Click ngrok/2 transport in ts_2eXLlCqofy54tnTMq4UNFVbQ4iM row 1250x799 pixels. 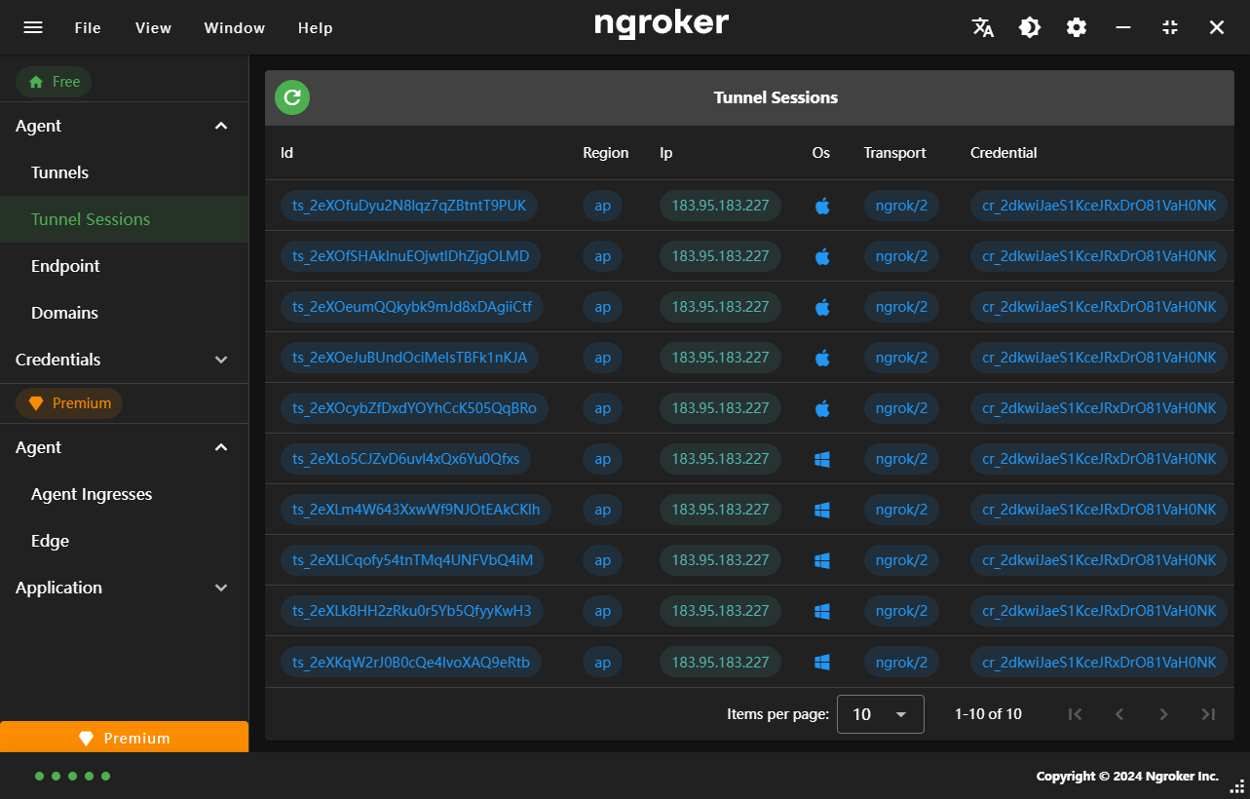[901, 560]
